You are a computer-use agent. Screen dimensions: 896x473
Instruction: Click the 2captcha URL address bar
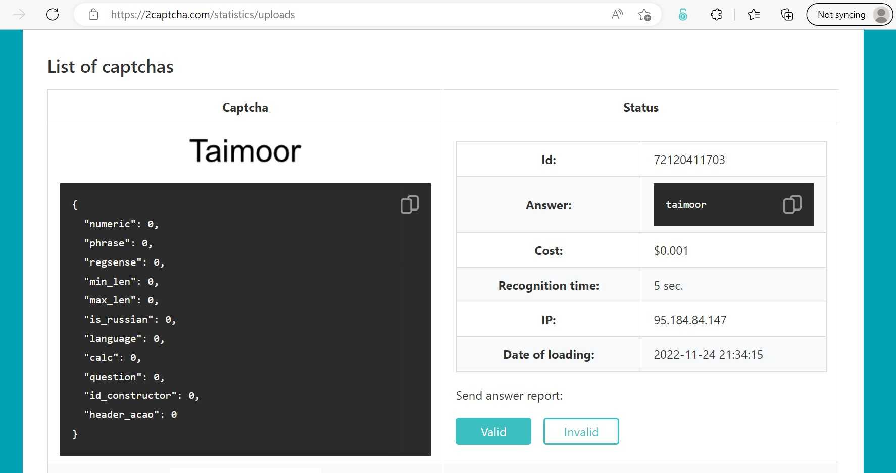coord(354,15)
